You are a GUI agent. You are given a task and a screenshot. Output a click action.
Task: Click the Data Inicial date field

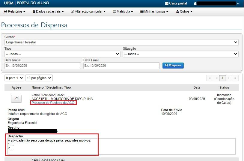(x=43, y=66)
